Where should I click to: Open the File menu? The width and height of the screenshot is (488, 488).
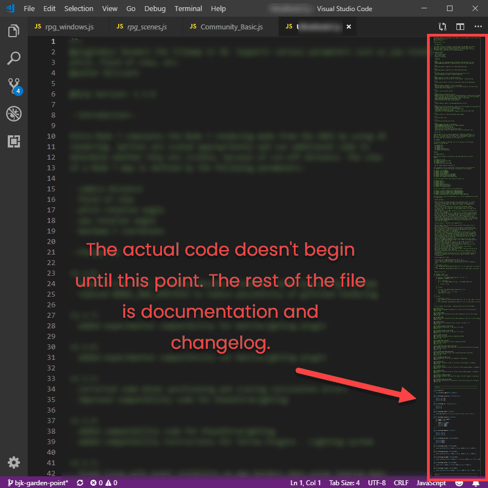29,8
